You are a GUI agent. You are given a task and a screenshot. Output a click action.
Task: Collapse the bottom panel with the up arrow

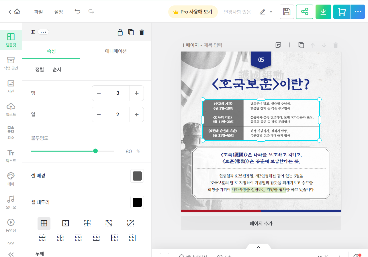click(258, 247)
